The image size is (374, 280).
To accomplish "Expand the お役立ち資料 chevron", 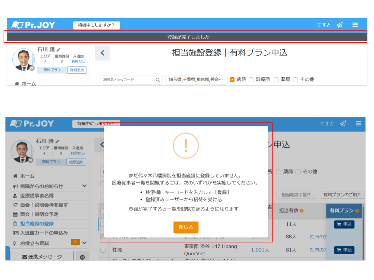I will [84, 243].
